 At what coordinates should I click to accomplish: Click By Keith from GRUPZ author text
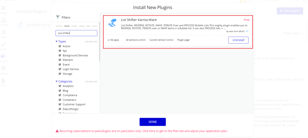click(x=235, y=31)
